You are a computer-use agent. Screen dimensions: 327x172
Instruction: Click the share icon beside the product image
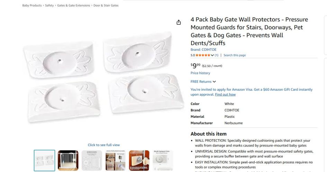pos(179,22)
